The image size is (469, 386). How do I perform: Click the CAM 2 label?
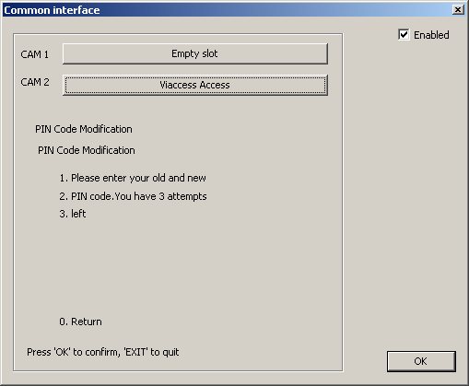(x=35, y=82)
